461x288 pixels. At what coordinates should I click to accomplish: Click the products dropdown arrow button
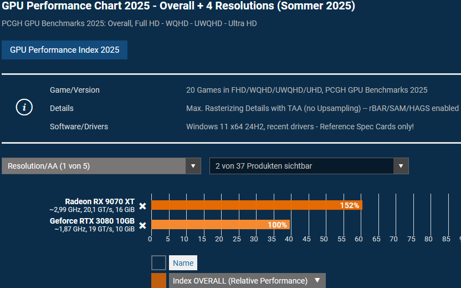pyautogui.click(x=401, y=166)
